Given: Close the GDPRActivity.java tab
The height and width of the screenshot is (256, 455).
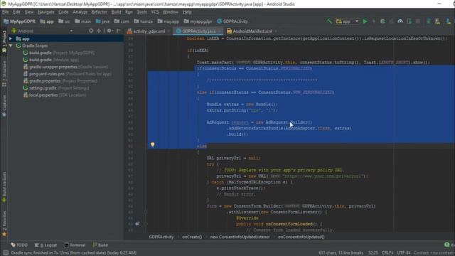Looking at the screenshot, I should tap(220, 31).
